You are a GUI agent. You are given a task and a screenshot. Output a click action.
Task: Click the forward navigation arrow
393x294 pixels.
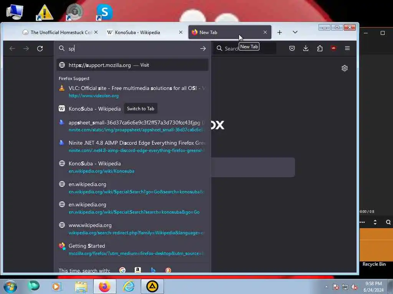(x=26, y=49)
